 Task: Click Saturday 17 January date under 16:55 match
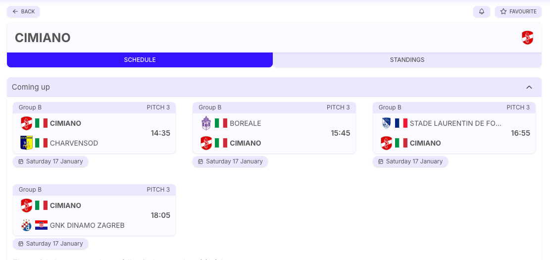pos(410,161)
